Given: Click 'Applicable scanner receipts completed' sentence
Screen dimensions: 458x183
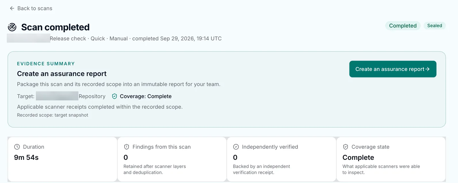Looking at the screenshot, I should click(x=100, y=107).
